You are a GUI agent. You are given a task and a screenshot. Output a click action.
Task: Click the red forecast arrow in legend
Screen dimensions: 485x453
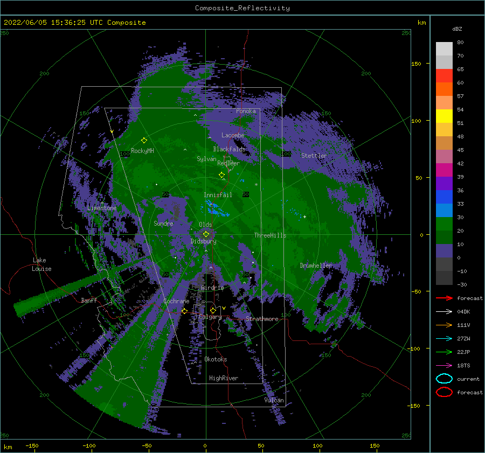pyautogui.click(x=444, y=298)
